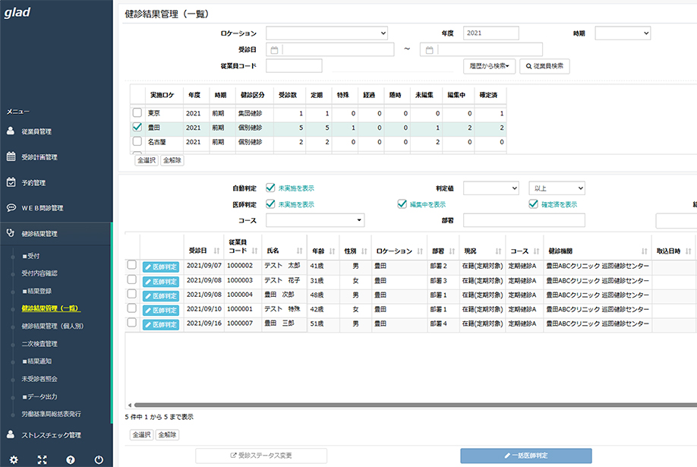The image size is (697, 467).
Task: Open calendar picker for start 受診日
Action: click(x=274, y=50)
